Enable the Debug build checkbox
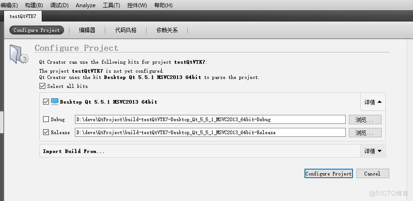The image size is (413, 201). 46,120
